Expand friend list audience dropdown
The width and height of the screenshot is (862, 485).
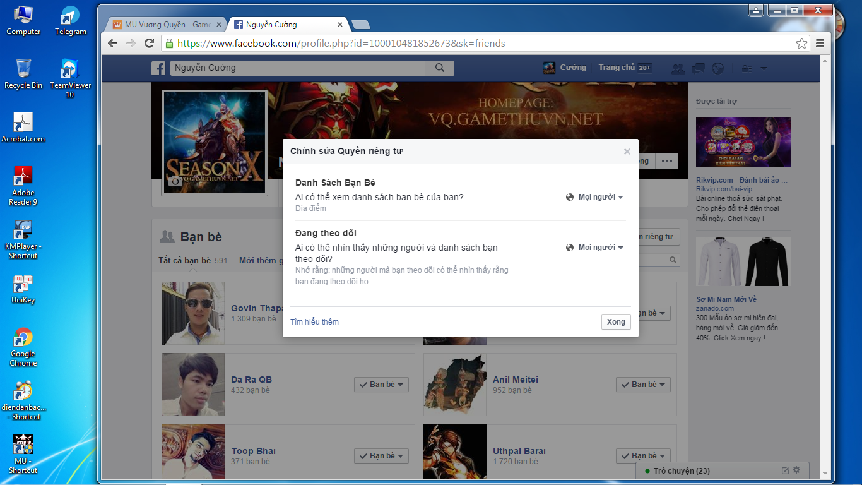click(x=594, y=197)
